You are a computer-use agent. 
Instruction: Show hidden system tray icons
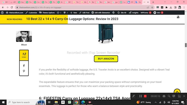[x=156, y=102]
